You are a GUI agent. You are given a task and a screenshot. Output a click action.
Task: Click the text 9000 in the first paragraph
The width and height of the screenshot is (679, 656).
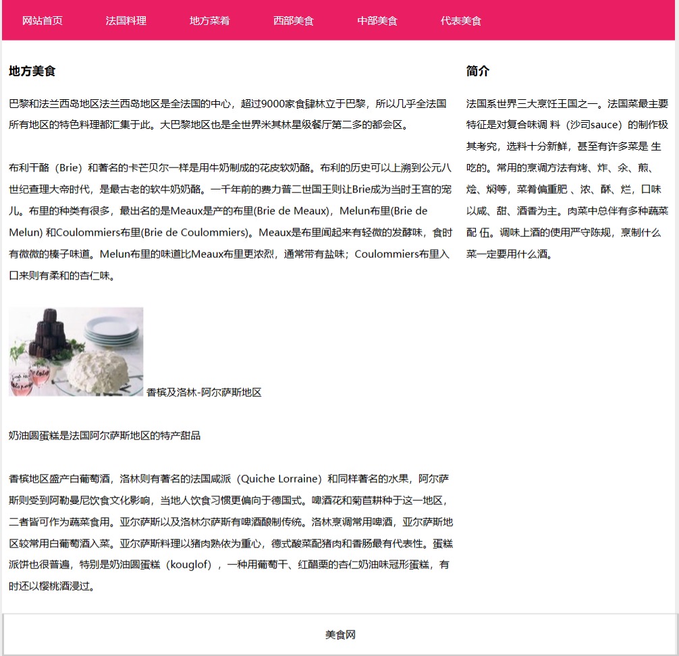tap(275, 104)
